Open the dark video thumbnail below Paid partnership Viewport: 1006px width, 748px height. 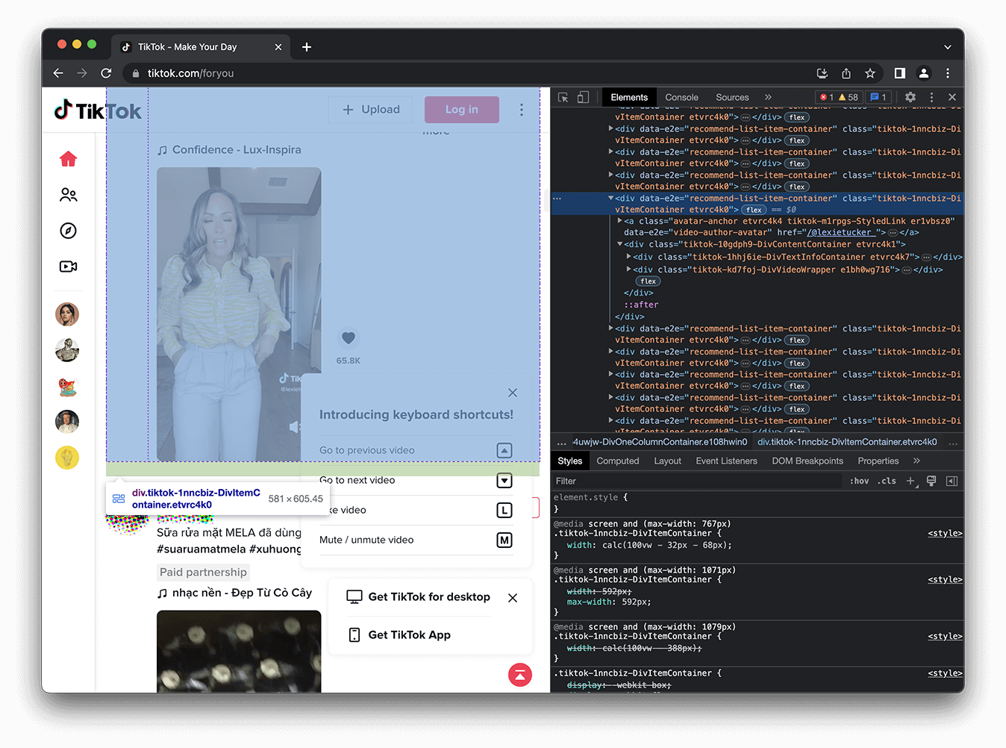tap(239, 651)
